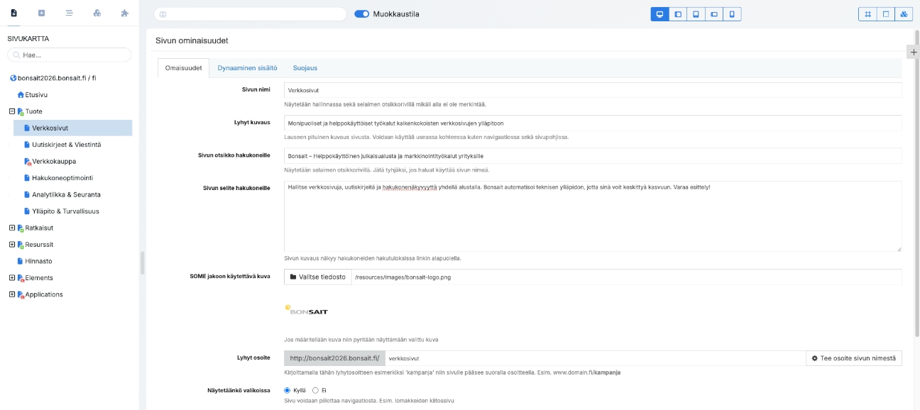Click the dashed border outline icon
Viewport: 920px width, 410px height.
tap(885, 14)
